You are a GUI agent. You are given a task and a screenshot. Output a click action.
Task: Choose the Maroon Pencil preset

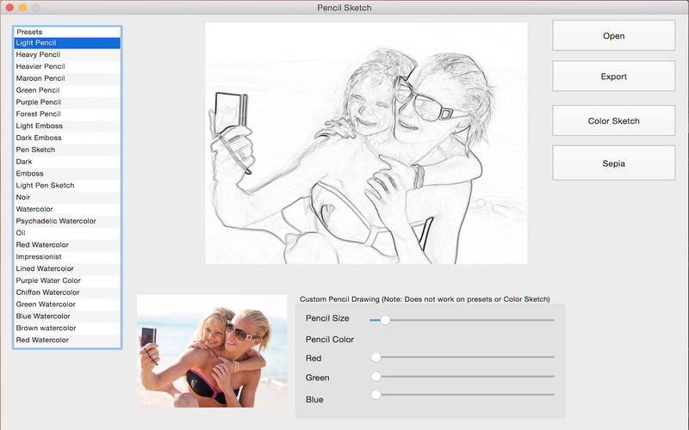click(66, 78)
